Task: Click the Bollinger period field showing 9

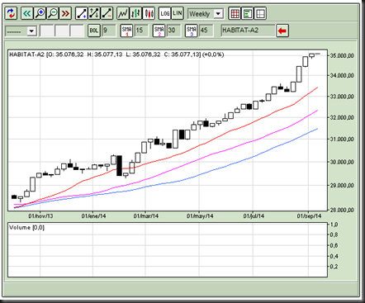Action: (109, 31)
